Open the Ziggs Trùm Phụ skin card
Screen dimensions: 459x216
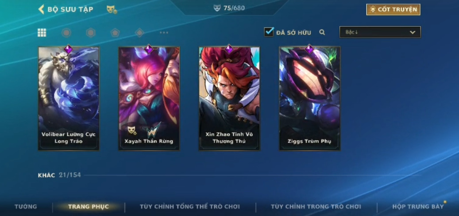309,98
